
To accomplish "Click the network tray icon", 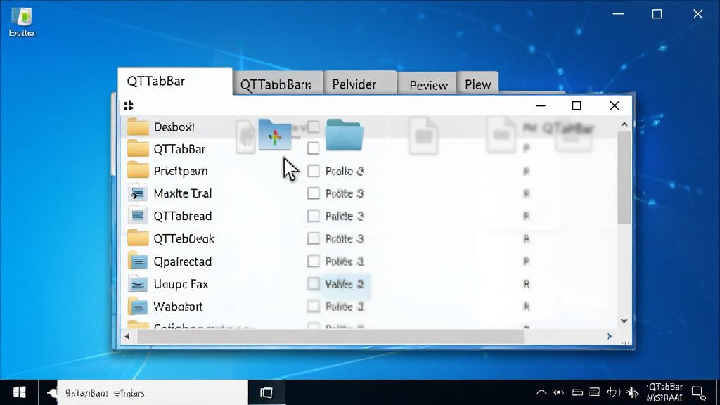I will click(559, 392).
